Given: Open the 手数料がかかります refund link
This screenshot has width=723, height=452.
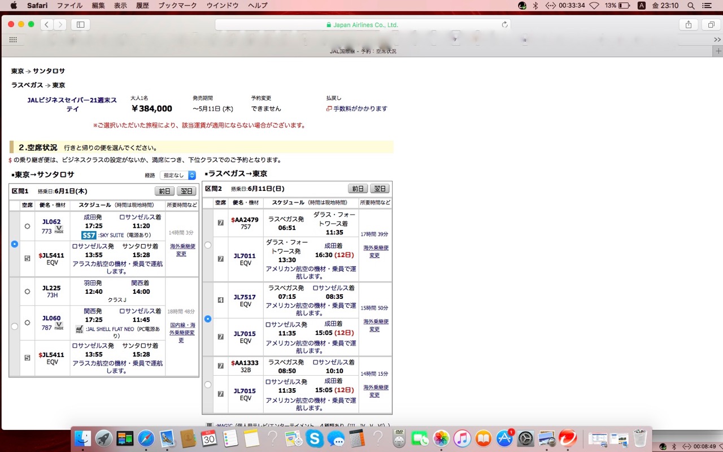Looking at the screenshot, I should pos(360,108).
